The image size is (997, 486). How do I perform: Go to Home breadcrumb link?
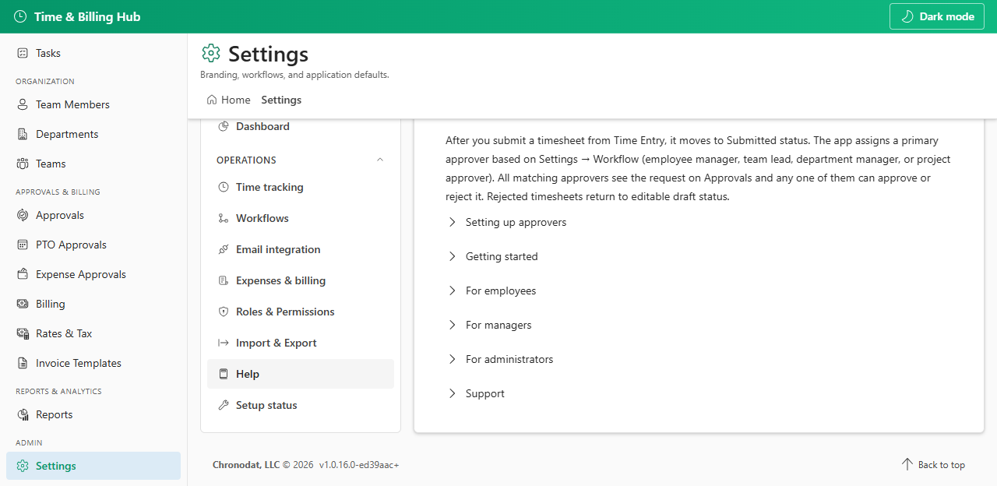click(228, 100)
